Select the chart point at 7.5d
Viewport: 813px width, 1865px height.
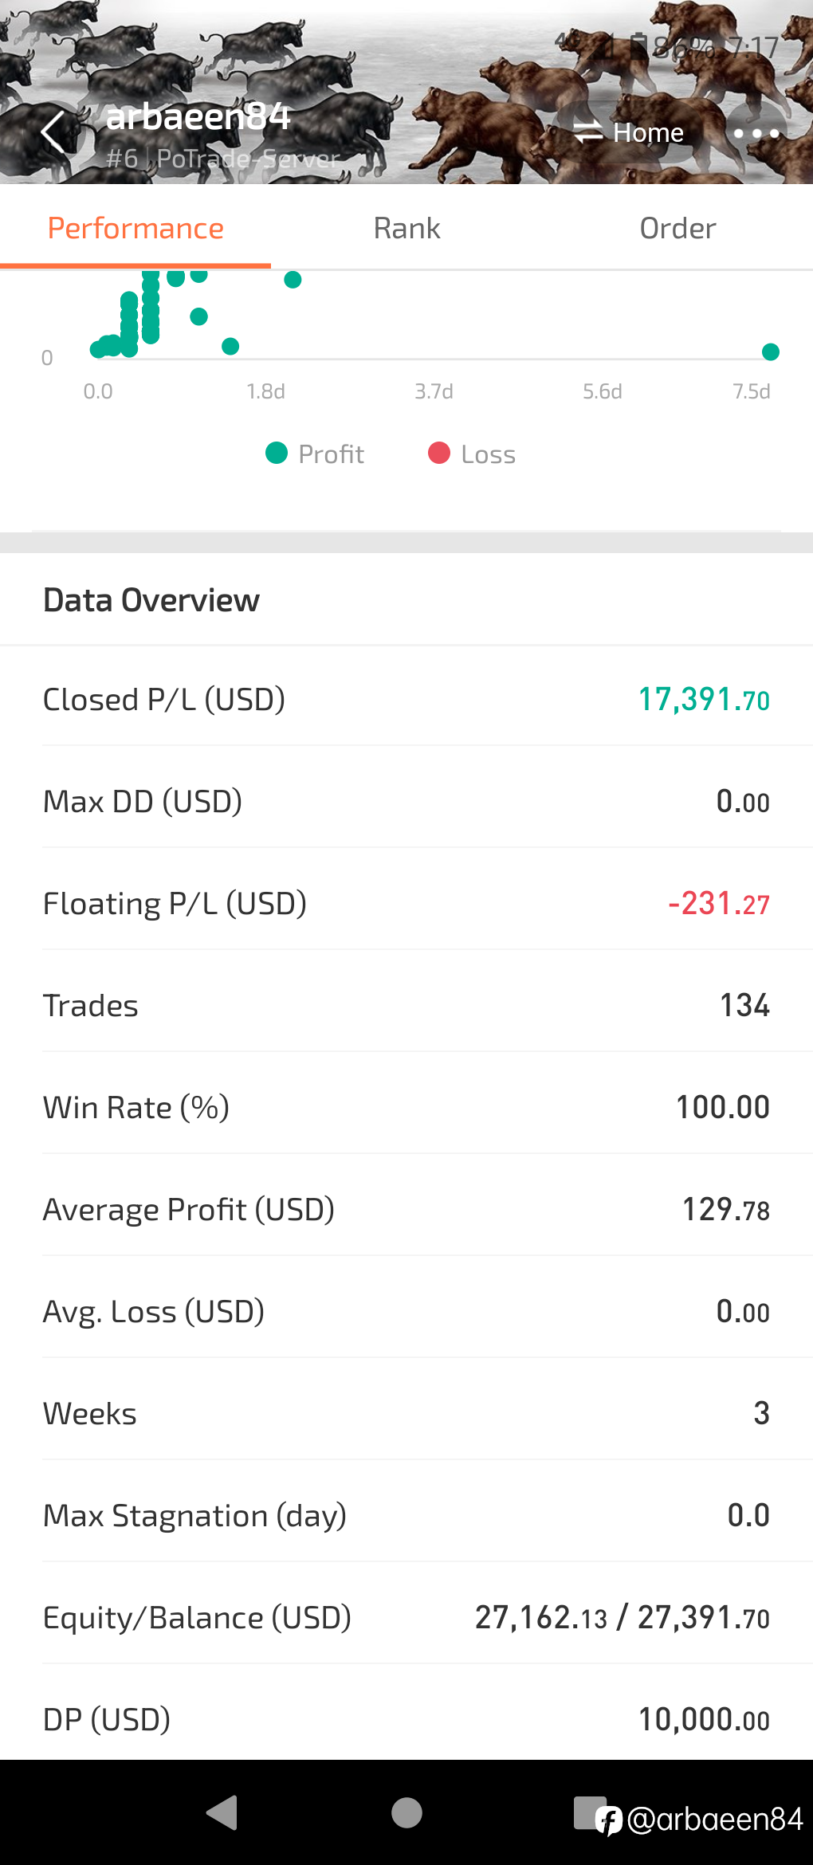point(771,352)
